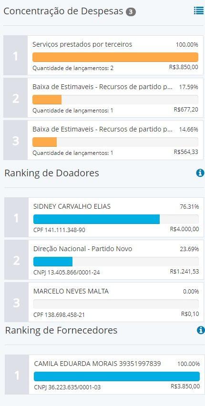Image resolution: width=205 pixels, height=406 pixels.
Task: Select rank 2 tile for Baixa de Estimaveis 17.59%
Action: [16, 98]
